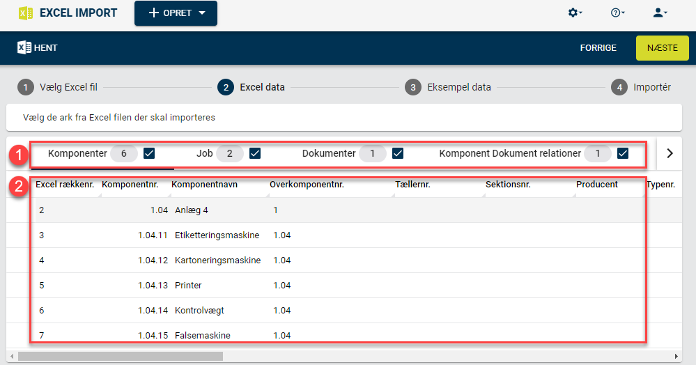Go to step 1 circle icon

pos(26,88)
